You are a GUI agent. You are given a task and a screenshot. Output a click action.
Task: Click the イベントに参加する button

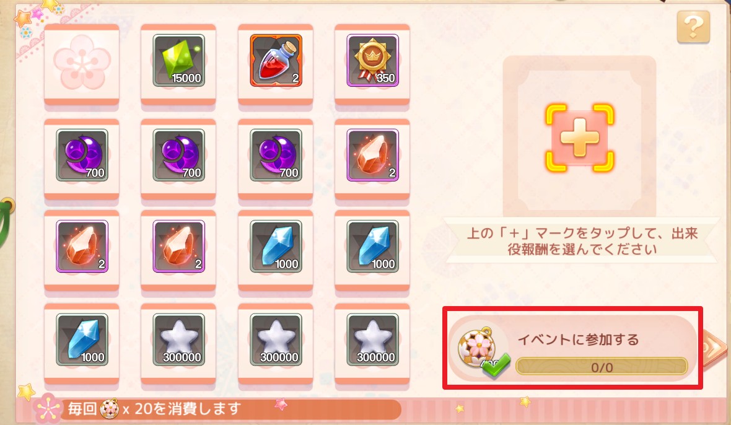click(572, 348)
